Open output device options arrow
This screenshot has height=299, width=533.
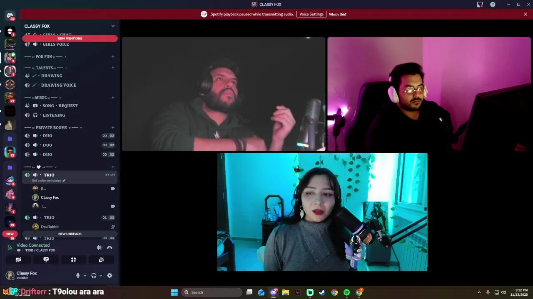[101, 275]
